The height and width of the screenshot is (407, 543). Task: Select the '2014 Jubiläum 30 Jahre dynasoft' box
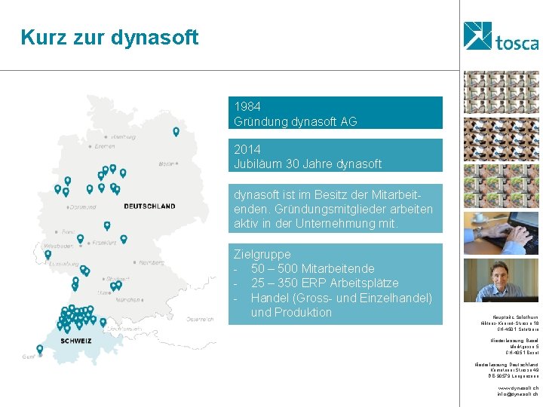335,155
